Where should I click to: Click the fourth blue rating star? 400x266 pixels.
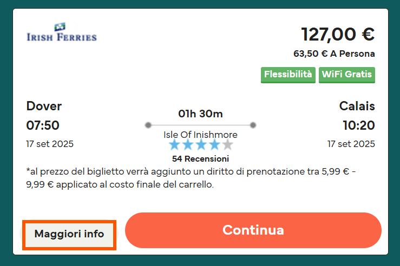(214, 145)
